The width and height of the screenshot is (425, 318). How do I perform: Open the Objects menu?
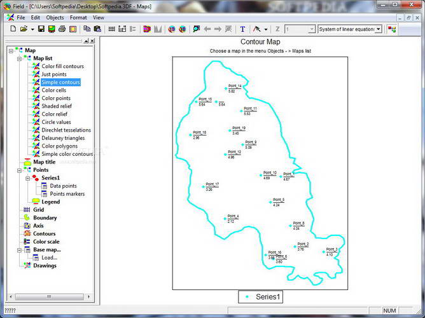pos(55,18)
